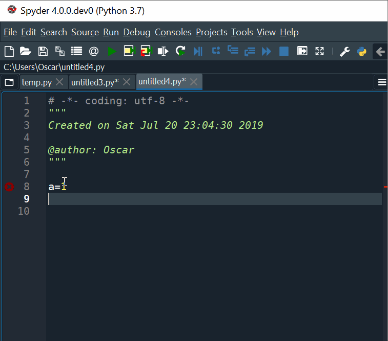Click the red error marker on line 8
This screenshot has width=388, height=341.
(x=9, y=187)
